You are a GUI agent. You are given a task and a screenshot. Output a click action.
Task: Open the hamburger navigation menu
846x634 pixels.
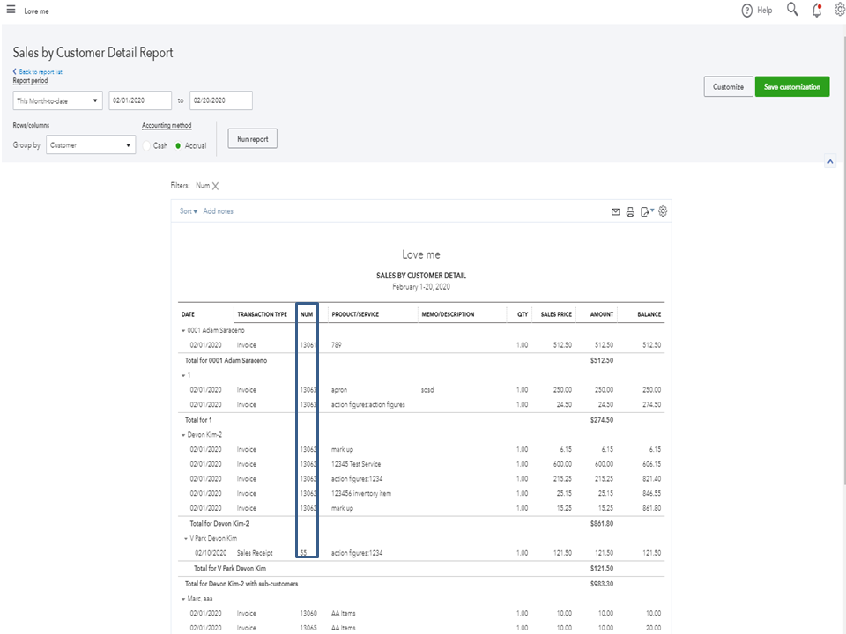(11, 10)
